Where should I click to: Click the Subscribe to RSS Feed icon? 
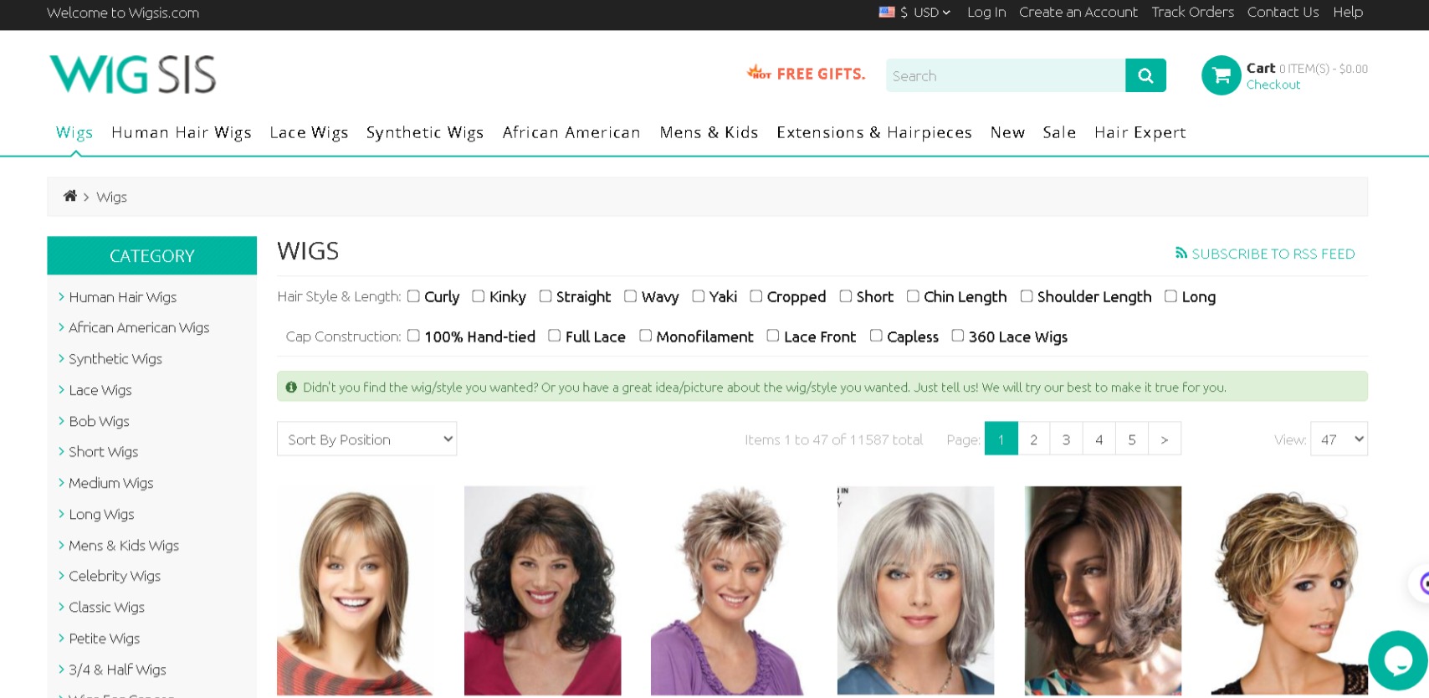click(x=1181, y=253)
